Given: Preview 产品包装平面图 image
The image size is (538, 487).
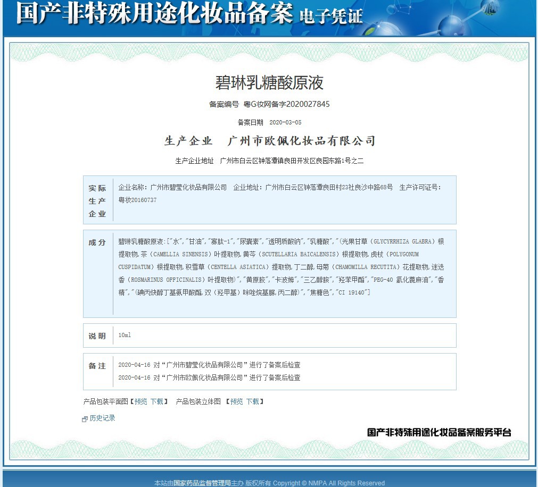Looking at the screenshot, I should tap(140, 401).
